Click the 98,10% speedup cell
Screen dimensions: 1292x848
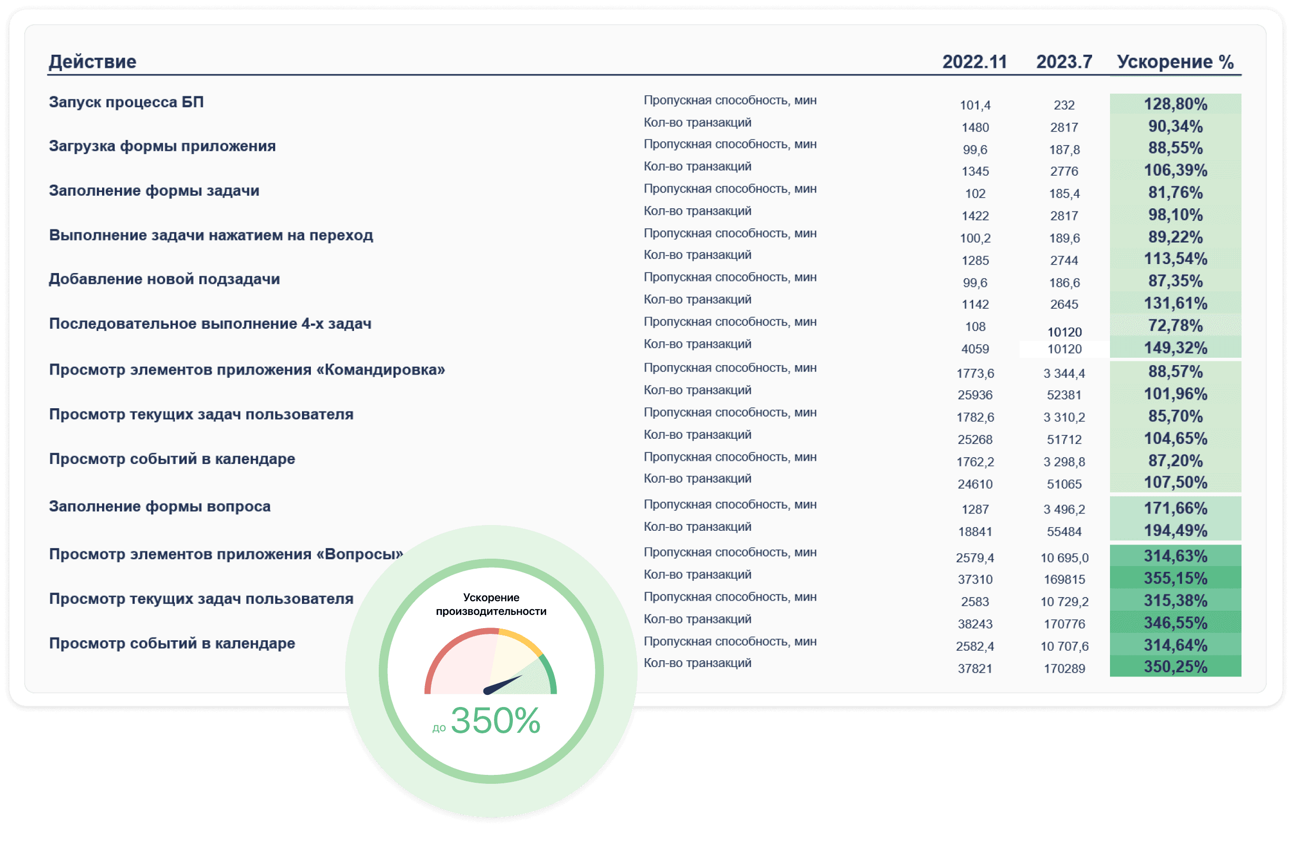(x=1175, y=215)
